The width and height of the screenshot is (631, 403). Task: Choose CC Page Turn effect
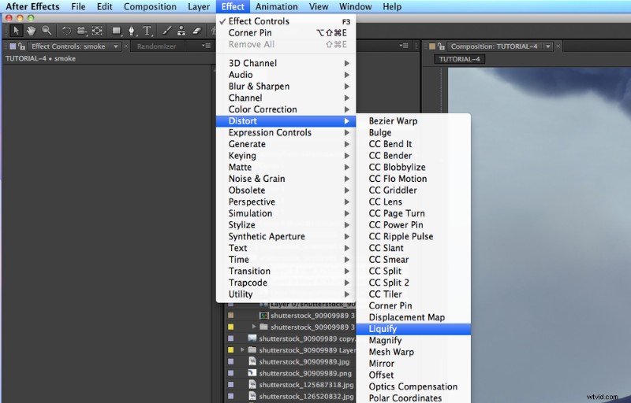point(413,213)
